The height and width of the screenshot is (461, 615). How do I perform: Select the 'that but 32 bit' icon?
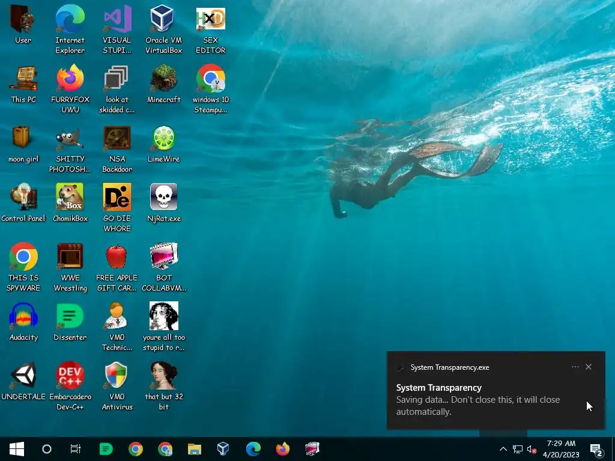(163, 386)
